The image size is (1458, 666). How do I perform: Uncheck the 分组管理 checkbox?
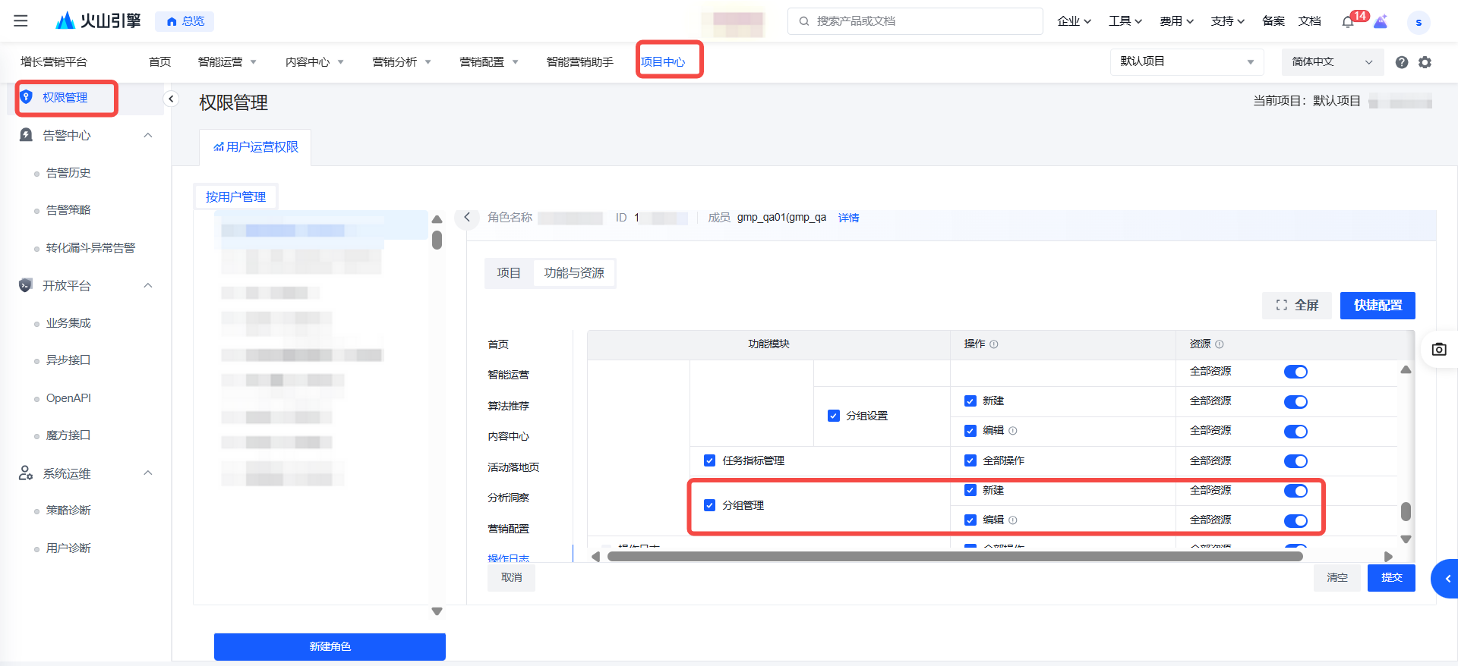tap(710, 505)
